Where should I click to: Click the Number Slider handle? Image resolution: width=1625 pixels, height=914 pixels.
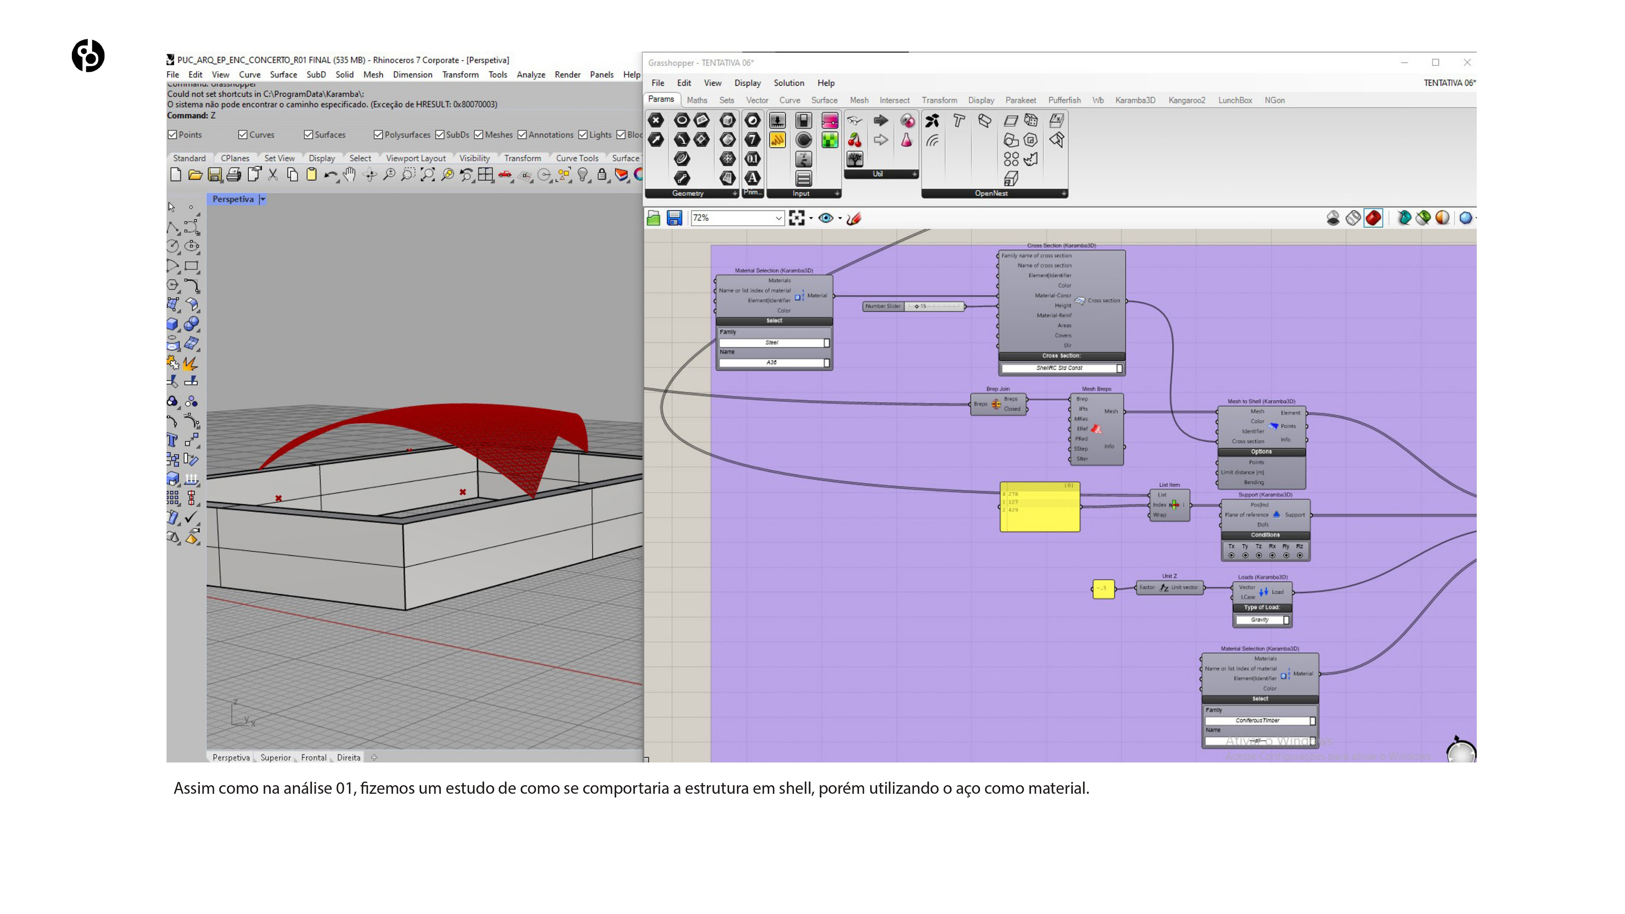(917, 306)
